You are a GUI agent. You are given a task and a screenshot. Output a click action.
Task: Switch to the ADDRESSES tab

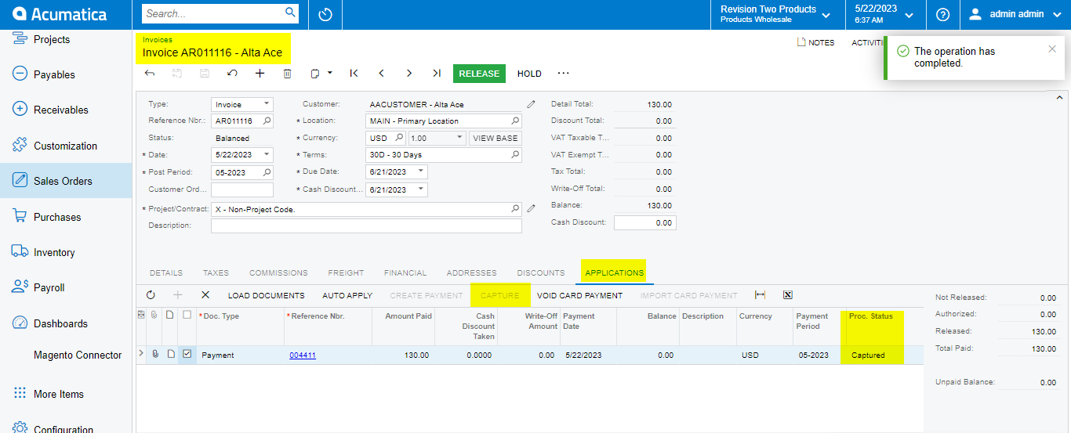click(471, 273)
